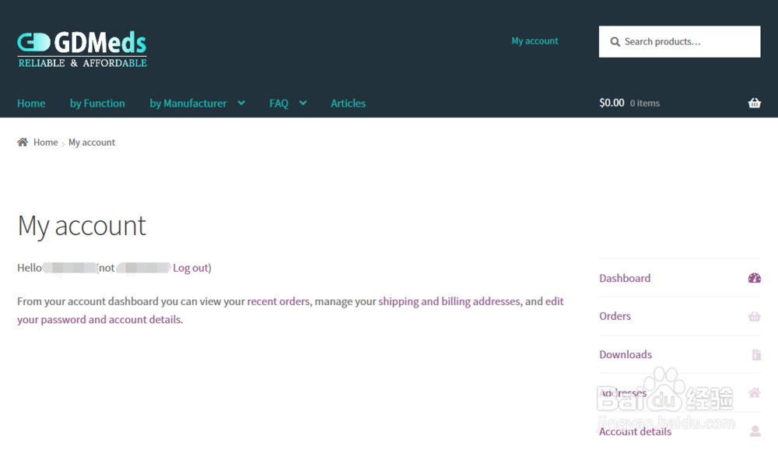Click the search magnifier icon
The image size is (778, 450).
[x=615, y=42]
